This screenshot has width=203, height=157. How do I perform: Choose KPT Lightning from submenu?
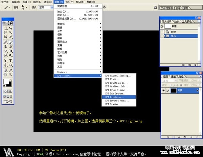pyautogui.click(x=119, y=97)
